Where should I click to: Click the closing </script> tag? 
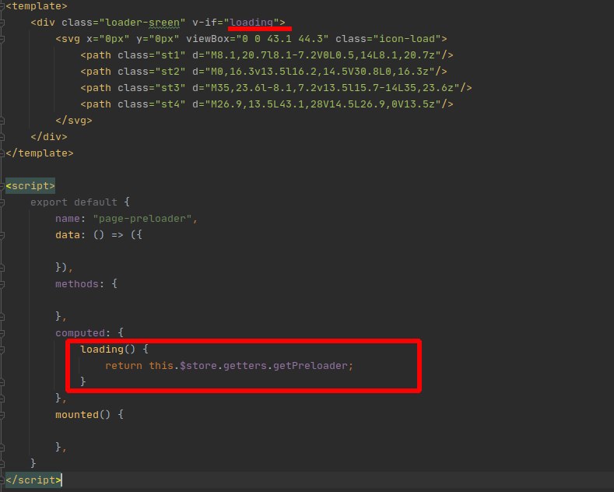coord(33,480)
